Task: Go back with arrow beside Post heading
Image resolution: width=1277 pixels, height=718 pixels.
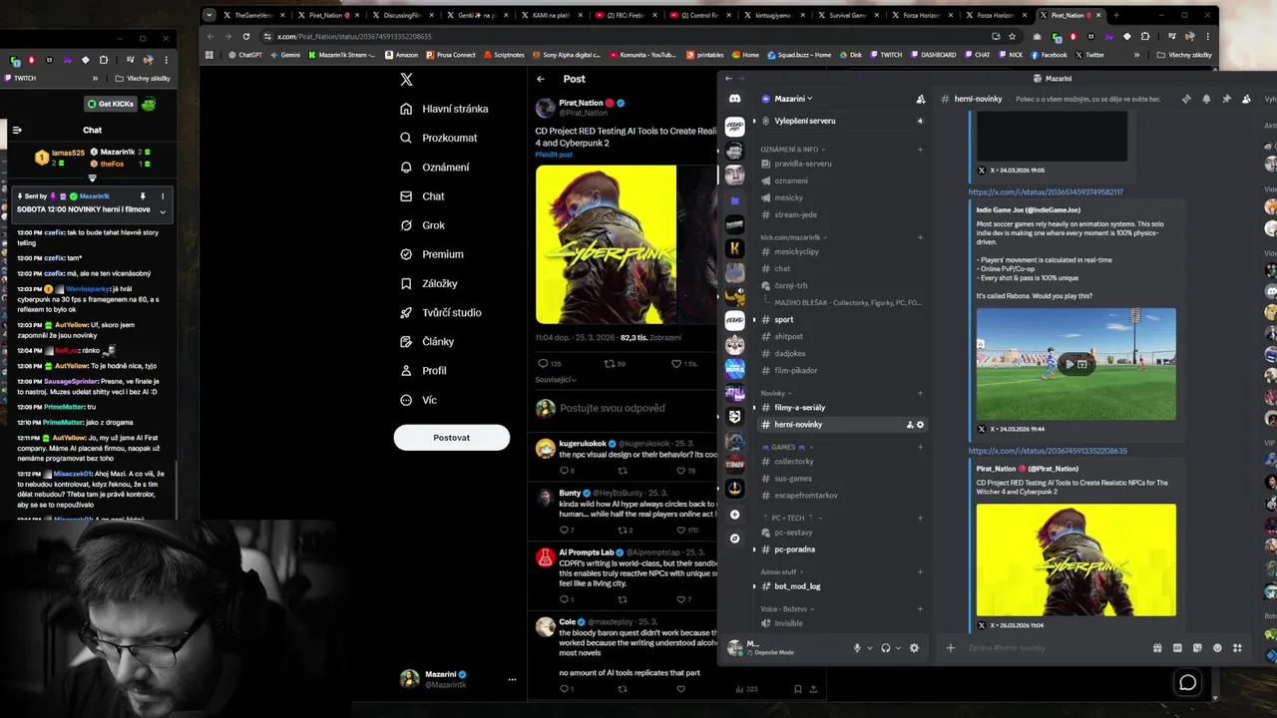Action: coord(541,79)
